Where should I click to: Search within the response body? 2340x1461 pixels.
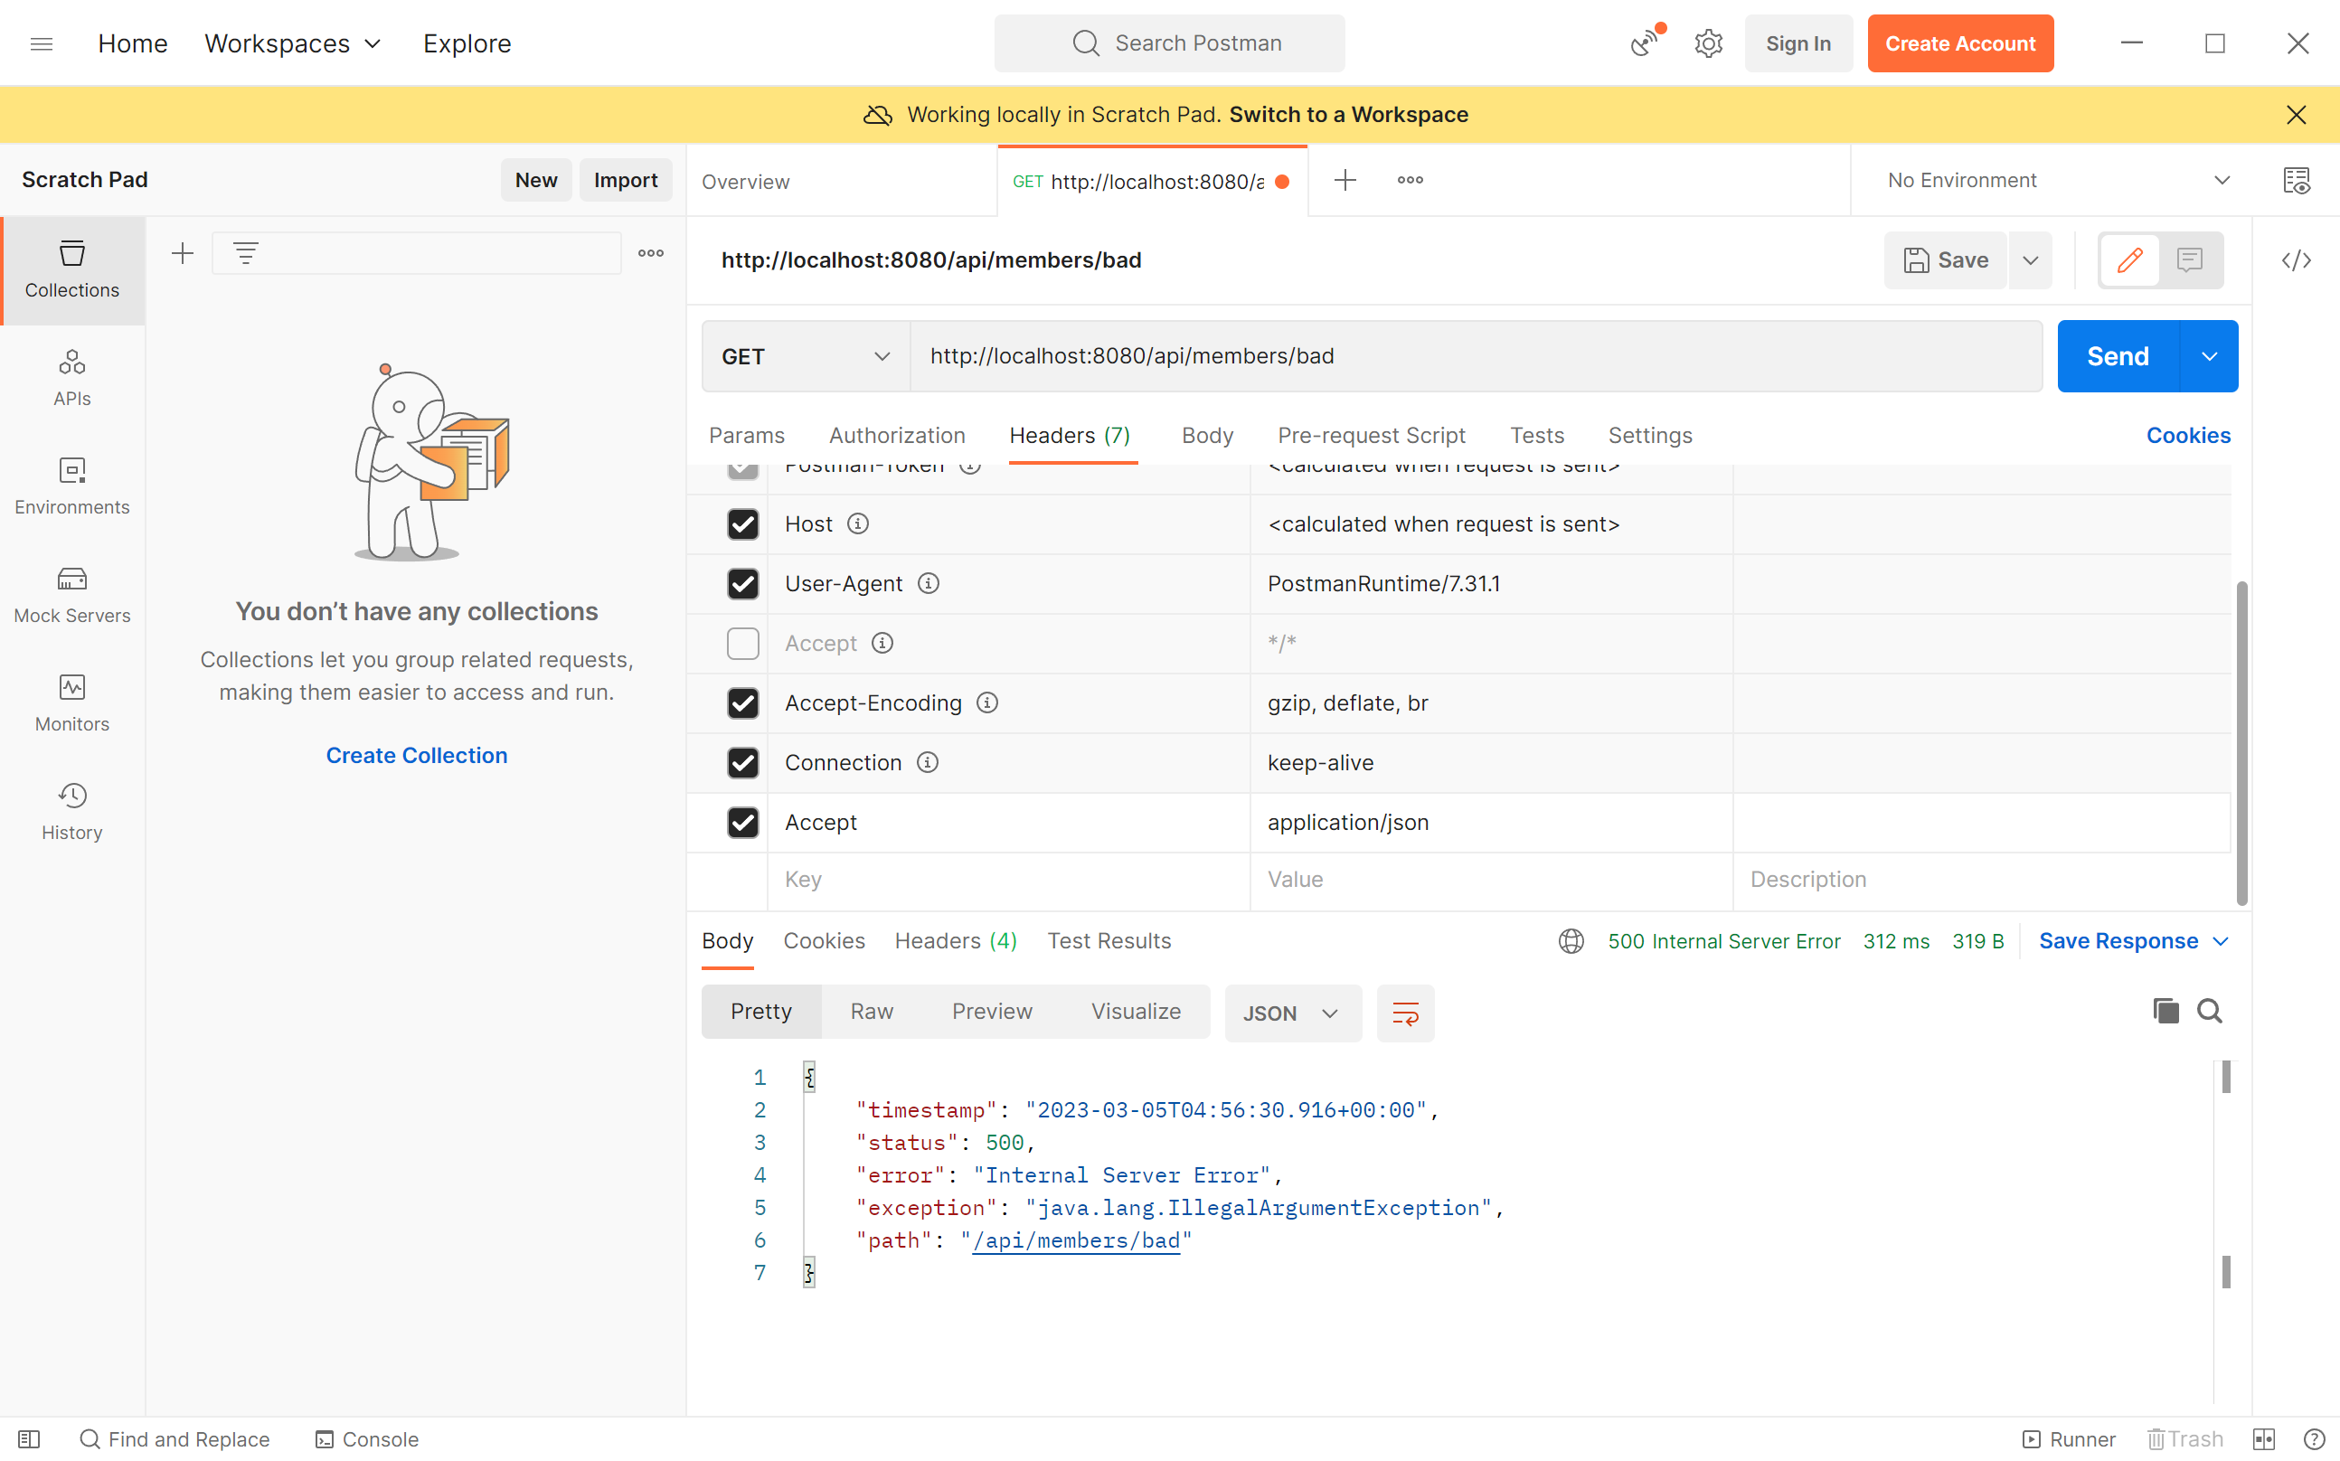tap(2210, 1012)
